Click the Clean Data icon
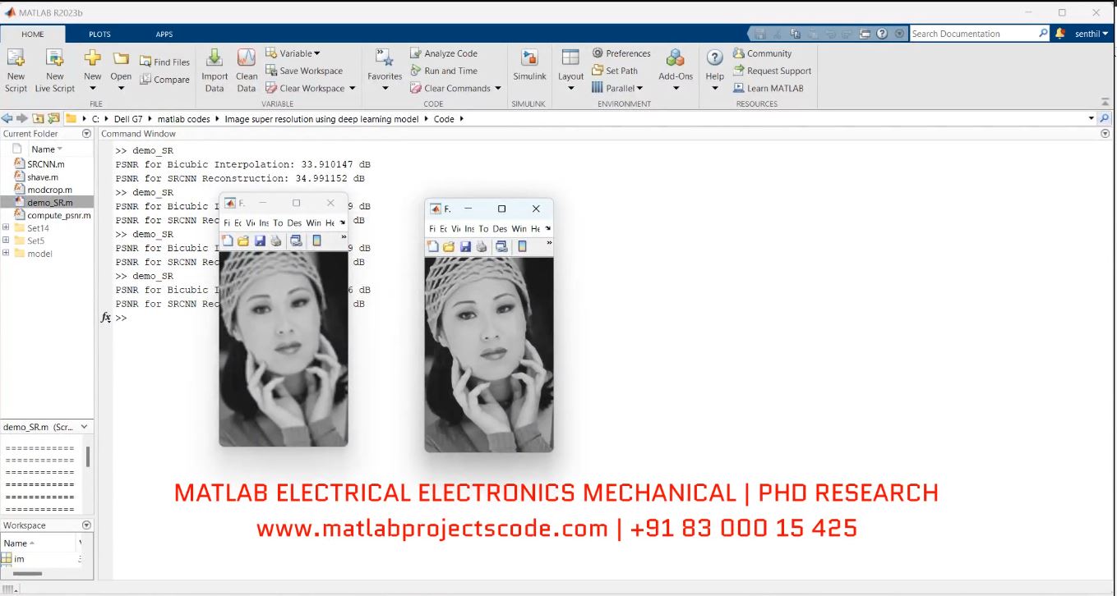Image resolution: width=1117 pixels, height=596 pixels. click(247, 59)
